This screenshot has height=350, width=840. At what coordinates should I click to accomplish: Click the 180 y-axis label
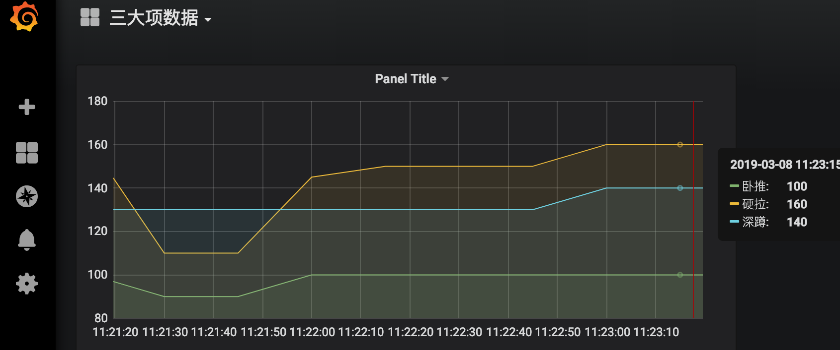click(x=97, y=101)
